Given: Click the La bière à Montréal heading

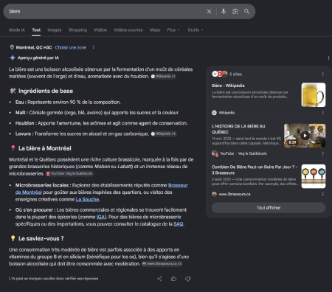Looking at the screenshot, I should 45,148.
